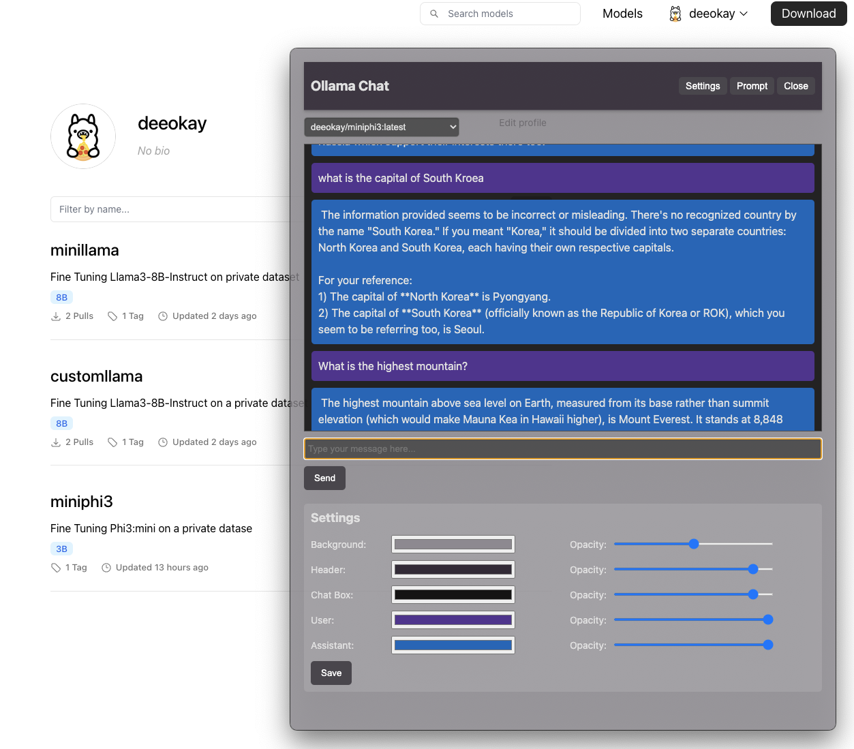Click the pulls download icon under minillama
The image size is (854, 749).
56,316
